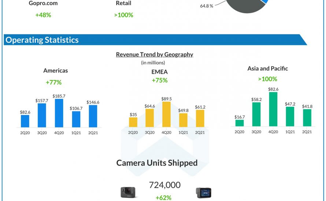The width and height of the screenshot is (326, 201).
Task: Click the Americas +77% growth figure
Action: (53, 83)
